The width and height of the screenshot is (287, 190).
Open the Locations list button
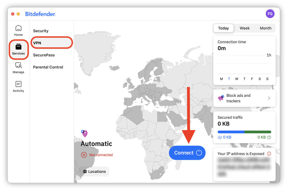(94, 171)
